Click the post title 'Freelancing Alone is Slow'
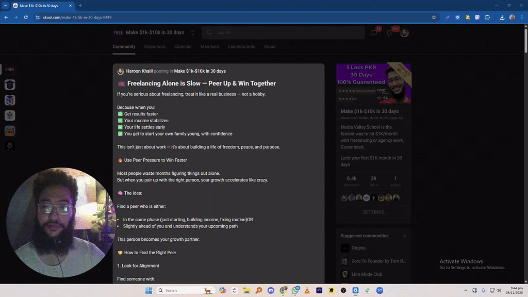Screen dimensions: 528x297 (202, 84)
